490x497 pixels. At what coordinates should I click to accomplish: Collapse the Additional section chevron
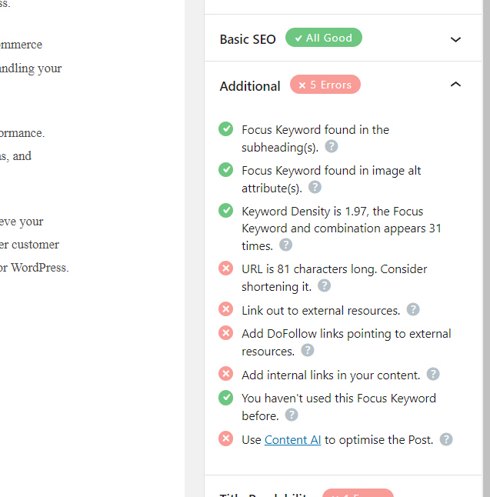[x=456, y=85]
